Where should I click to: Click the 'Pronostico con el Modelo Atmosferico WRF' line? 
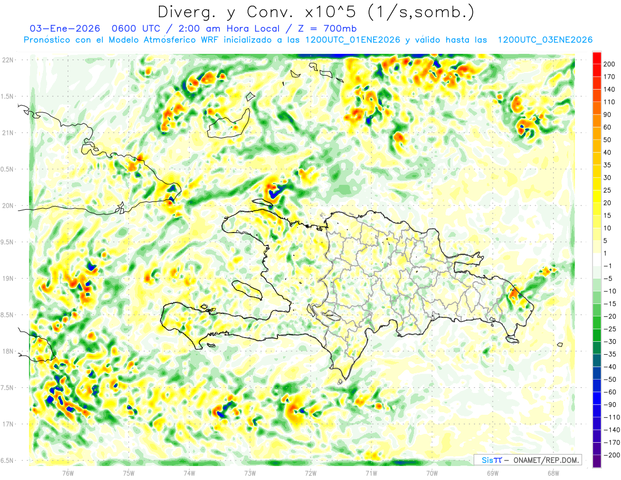[x=121, y=40]
